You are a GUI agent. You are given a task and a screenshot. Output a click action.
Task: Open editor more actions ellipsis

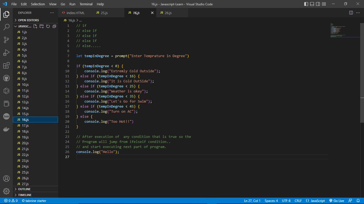[x=358, y=13]
